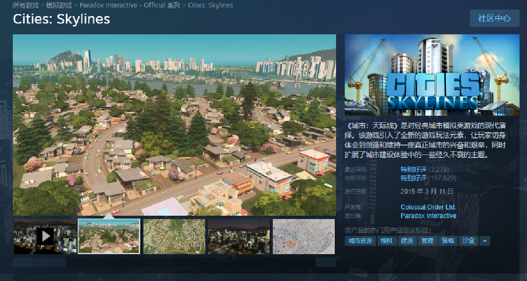Expand more tags with plus button
Screen dimensions: 527x281
click(485, 241)
